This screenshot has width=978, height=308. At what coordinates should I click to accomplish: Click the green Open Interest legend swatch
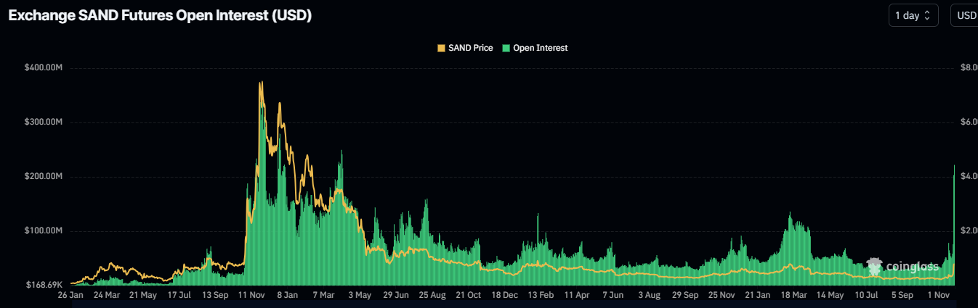pos(506,48)
